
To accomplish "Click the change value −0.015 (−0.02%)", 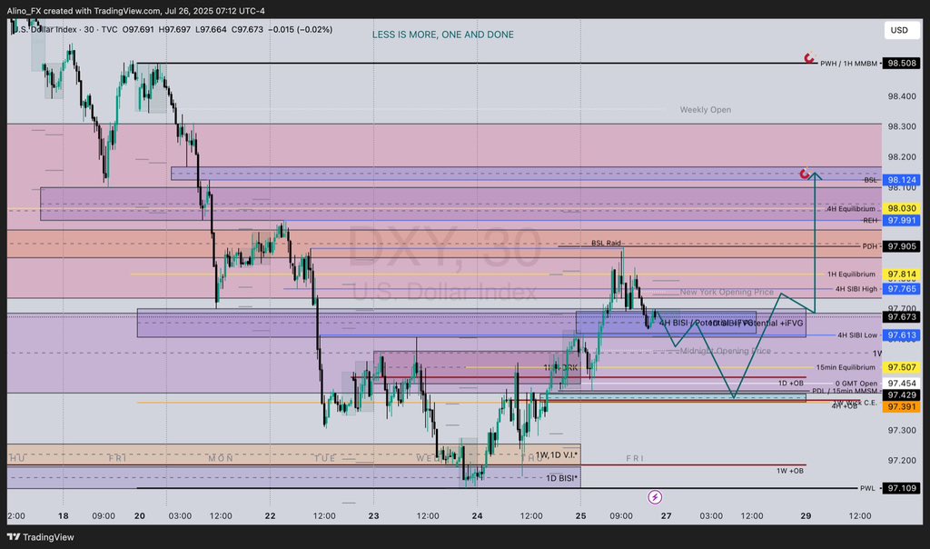I will pyautogui.click(x=300, y=29).
